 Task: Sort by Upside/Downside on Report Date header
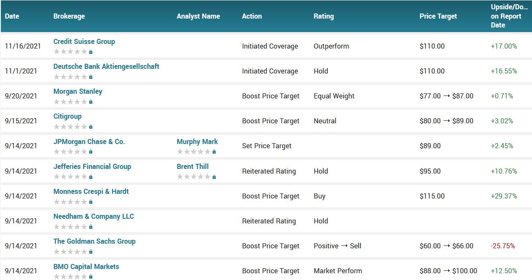coord(506,16)
